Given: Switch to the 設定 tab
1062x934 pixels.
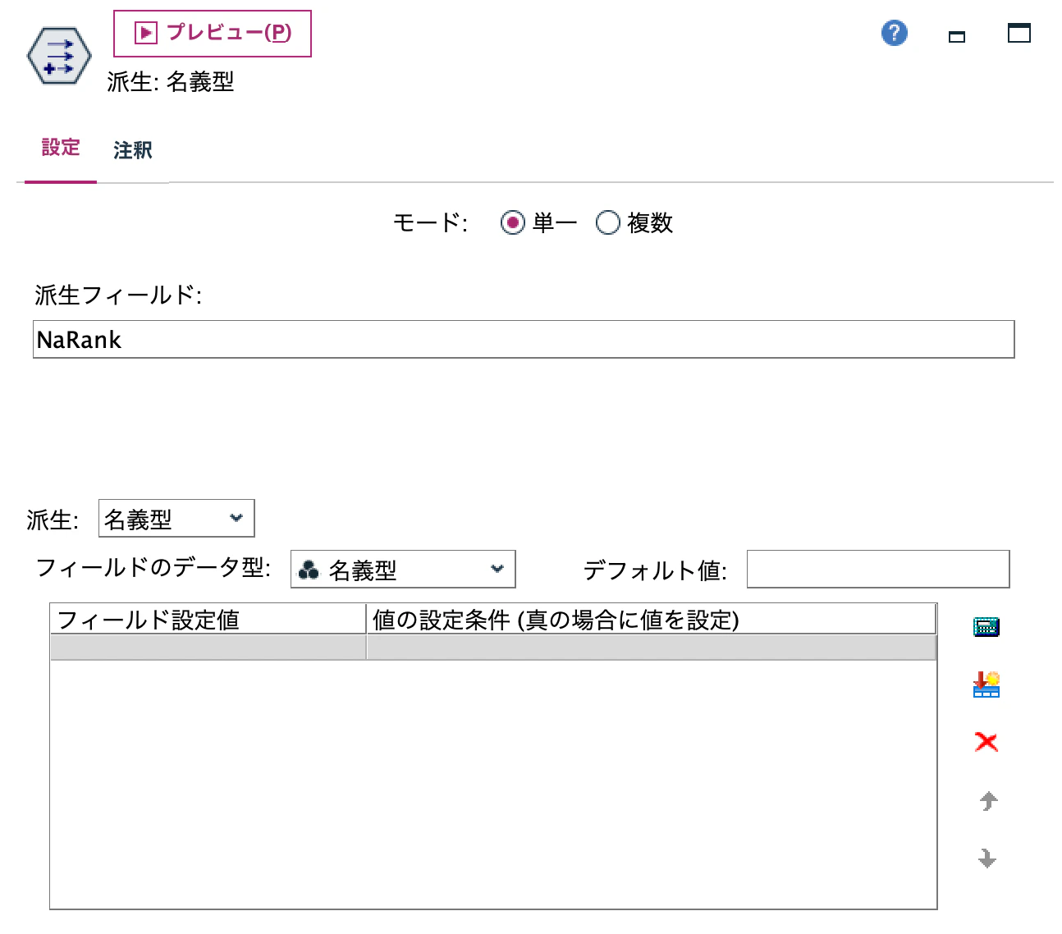Looking at the screenshot, I should [61, 149].
